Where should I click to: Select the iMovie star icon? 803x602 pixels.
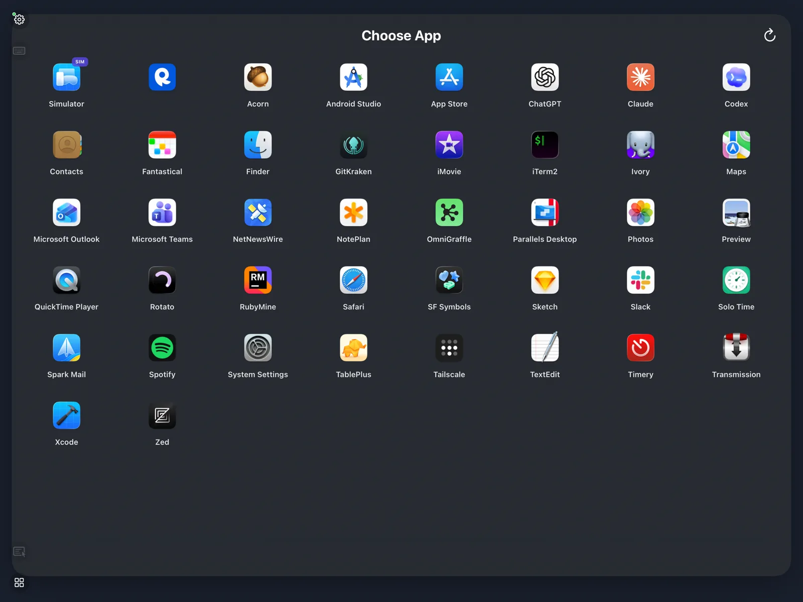coord(449,145)
